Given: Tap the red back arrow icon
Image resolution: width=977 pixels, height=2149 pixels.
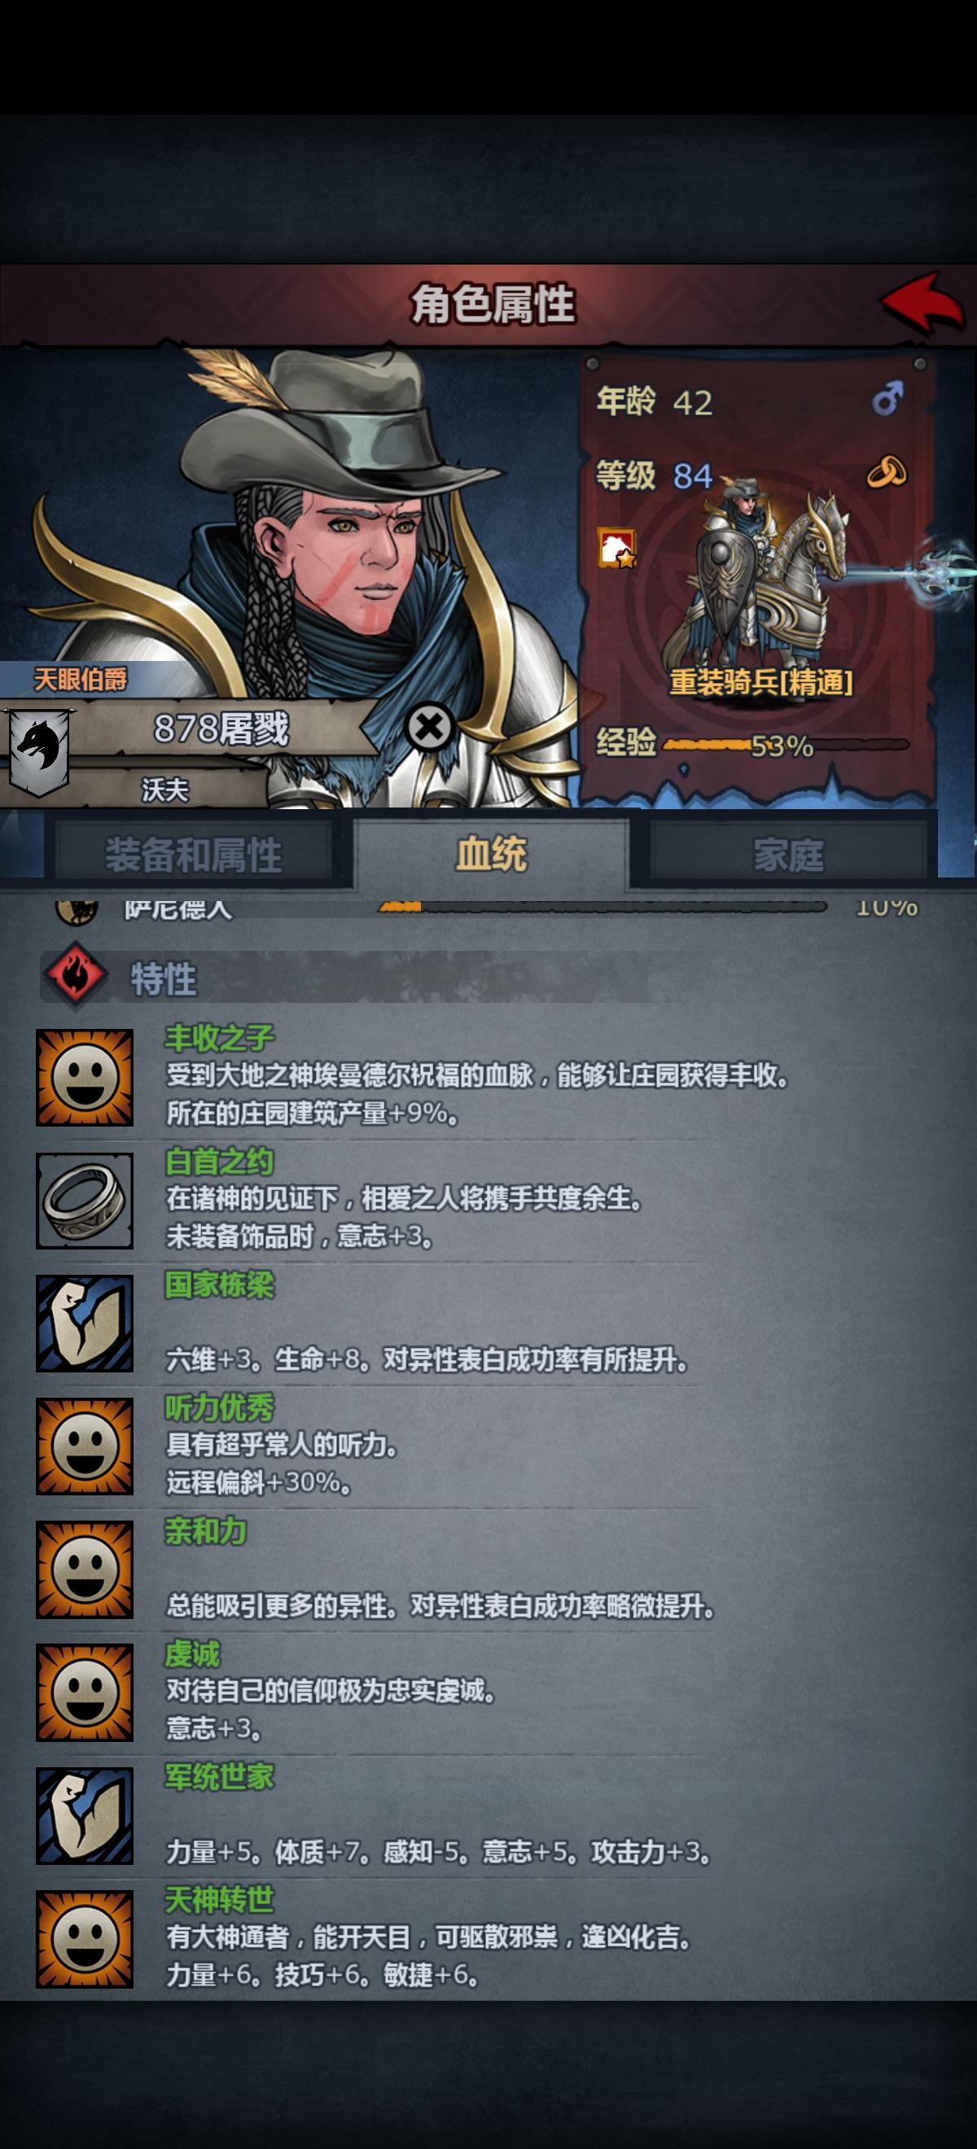Looking at the screenshot, I should [x=922, y=304].
